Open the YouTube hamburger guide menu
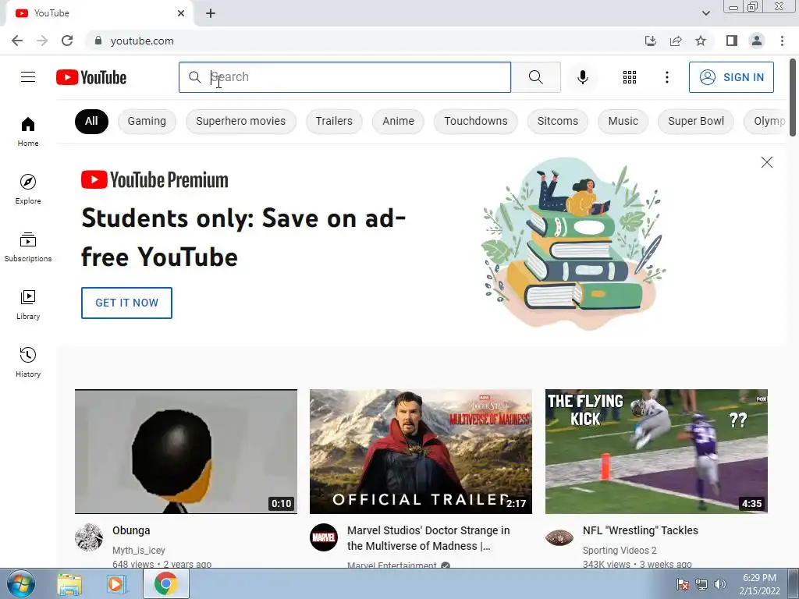 [28, 77]
